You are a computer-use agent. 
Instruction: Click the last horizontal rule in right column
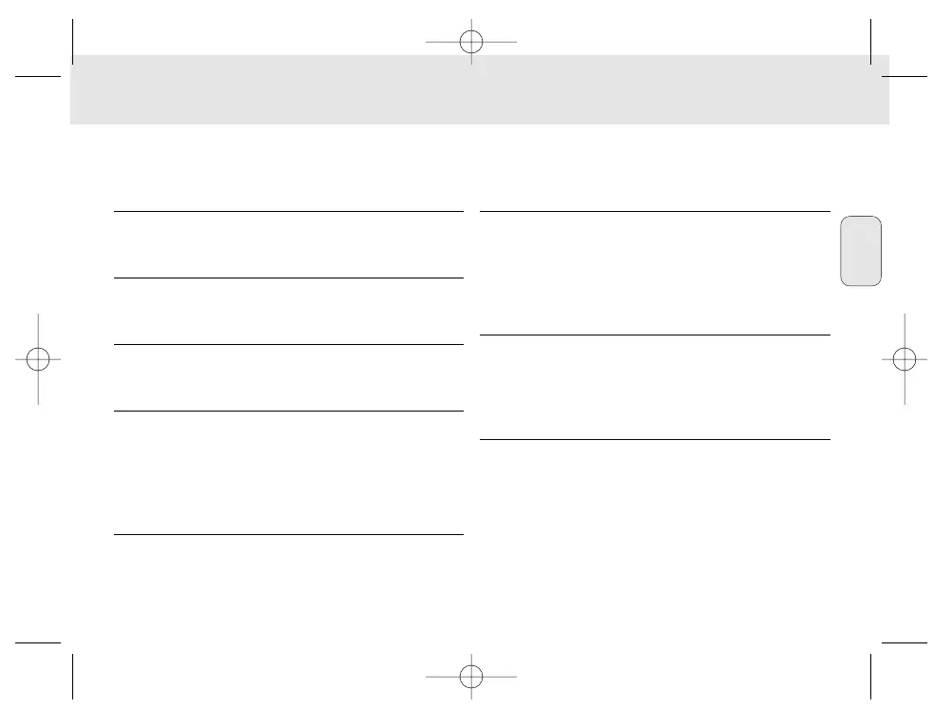[655, 439]
